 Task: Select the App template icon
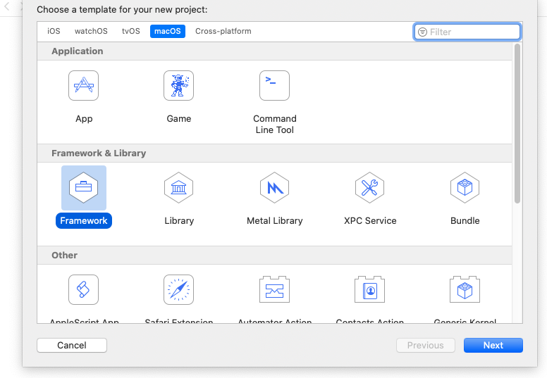pyautogui.click(x=83, y=85)
